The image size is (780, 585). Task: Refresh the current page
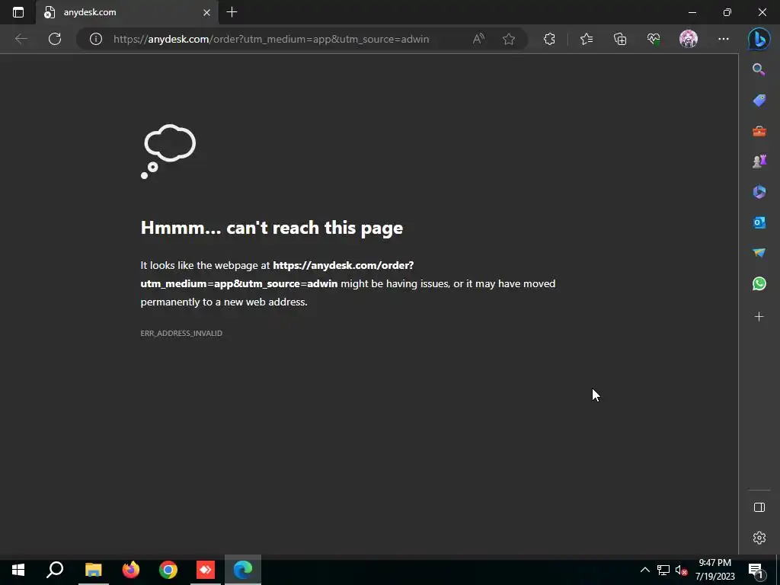55,39
